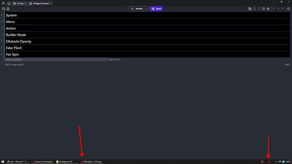Screen dimensions: 292x164
Task: Switch to Winamp in taskbar
Action: [x=18, y=162]
